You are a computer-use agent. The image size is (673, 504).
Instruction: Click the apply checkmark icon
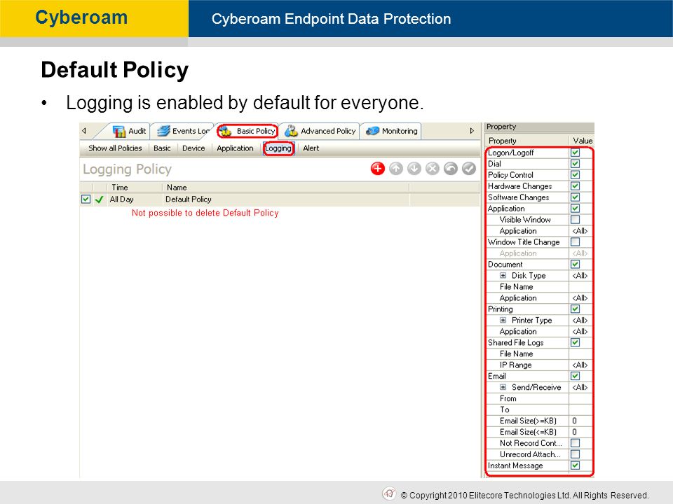pyautogui.click(x=469, y=169)
